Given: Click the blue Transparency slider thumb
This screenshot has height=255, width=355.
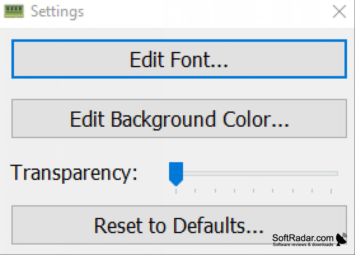Looking at the screenshot, I should click(x=176, y=174).
